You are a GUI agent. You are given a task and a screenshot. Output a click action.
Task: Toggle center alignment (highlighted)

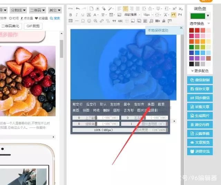[125, 9]
